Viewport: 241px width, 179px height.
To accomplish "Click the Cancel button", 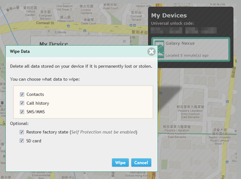I will pyautogui.click(x=141, y=163).
